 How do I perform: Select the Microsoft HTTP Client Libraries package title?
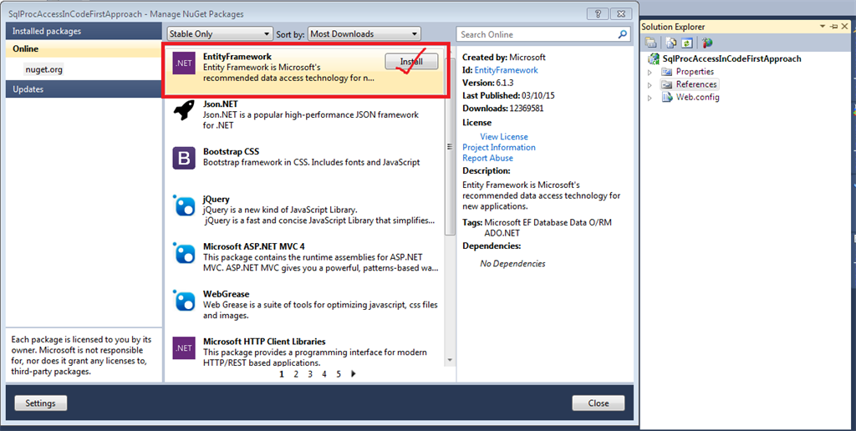click(264, 342)
